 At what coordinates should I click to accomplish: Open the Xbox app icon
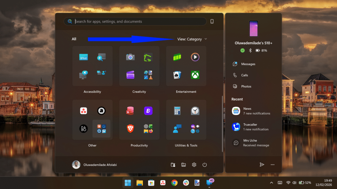[x=195, y=75]
